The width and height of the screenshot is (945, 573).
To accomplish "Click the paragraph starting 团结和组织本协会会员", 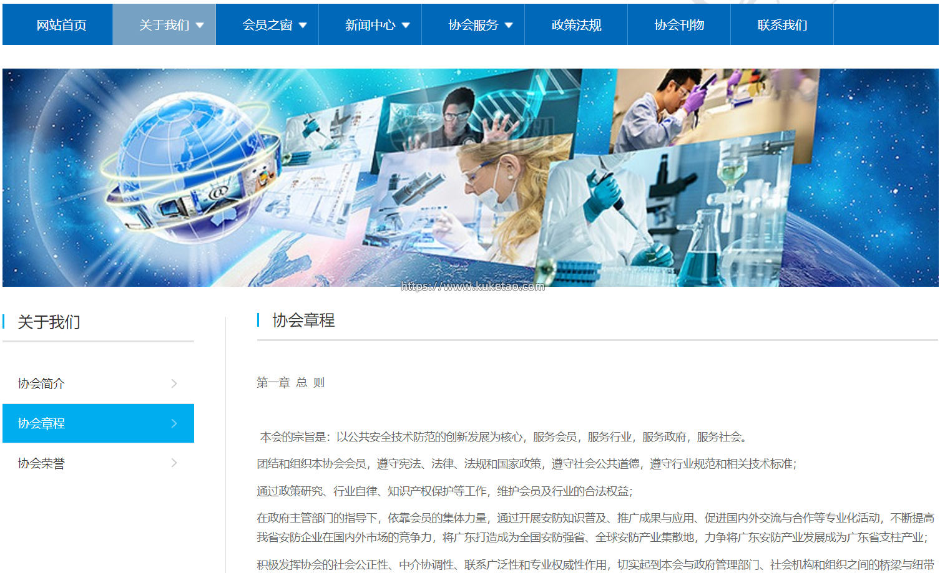I will [x=527, y=464].
